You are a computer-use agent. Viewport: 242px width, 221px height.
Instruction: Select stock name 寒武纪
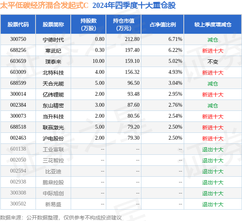(x=53, y=51)
